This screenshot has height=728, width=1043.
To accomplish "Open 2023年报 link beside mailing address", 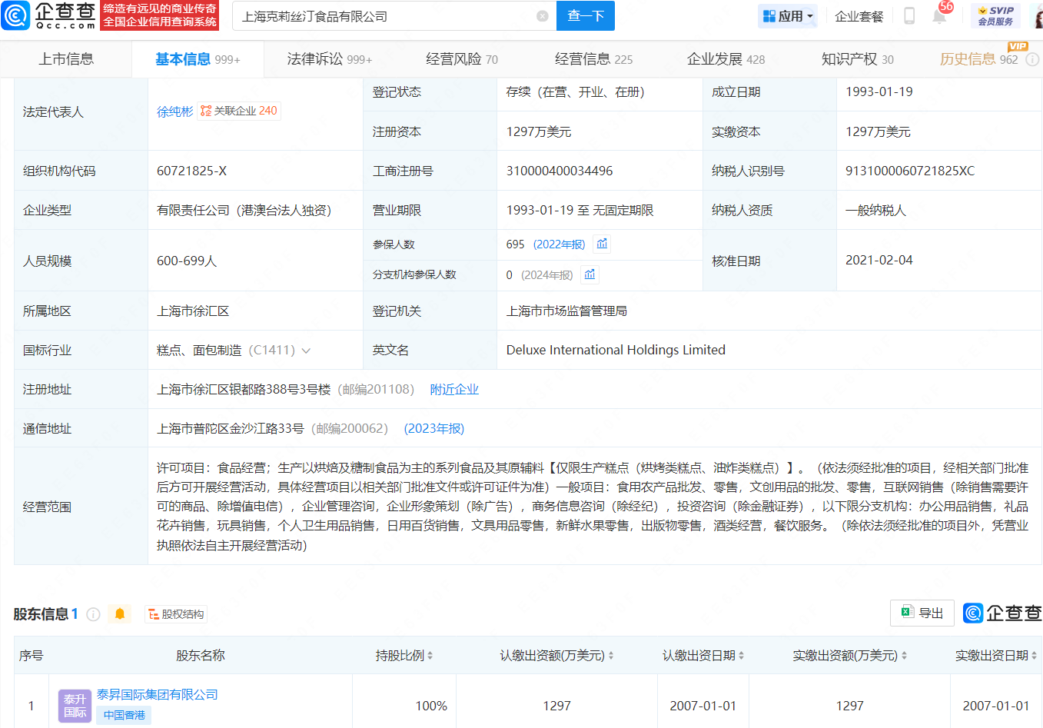I will (434, 429).
